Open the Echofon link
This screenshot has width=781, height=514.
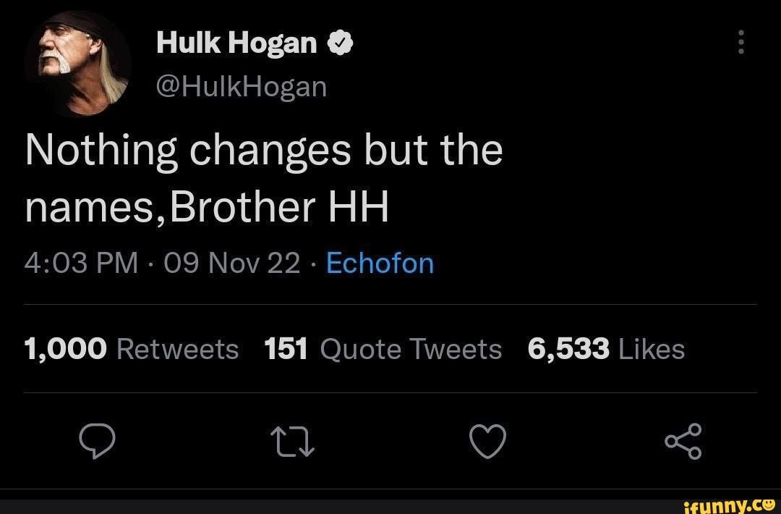tap(380, 263)
